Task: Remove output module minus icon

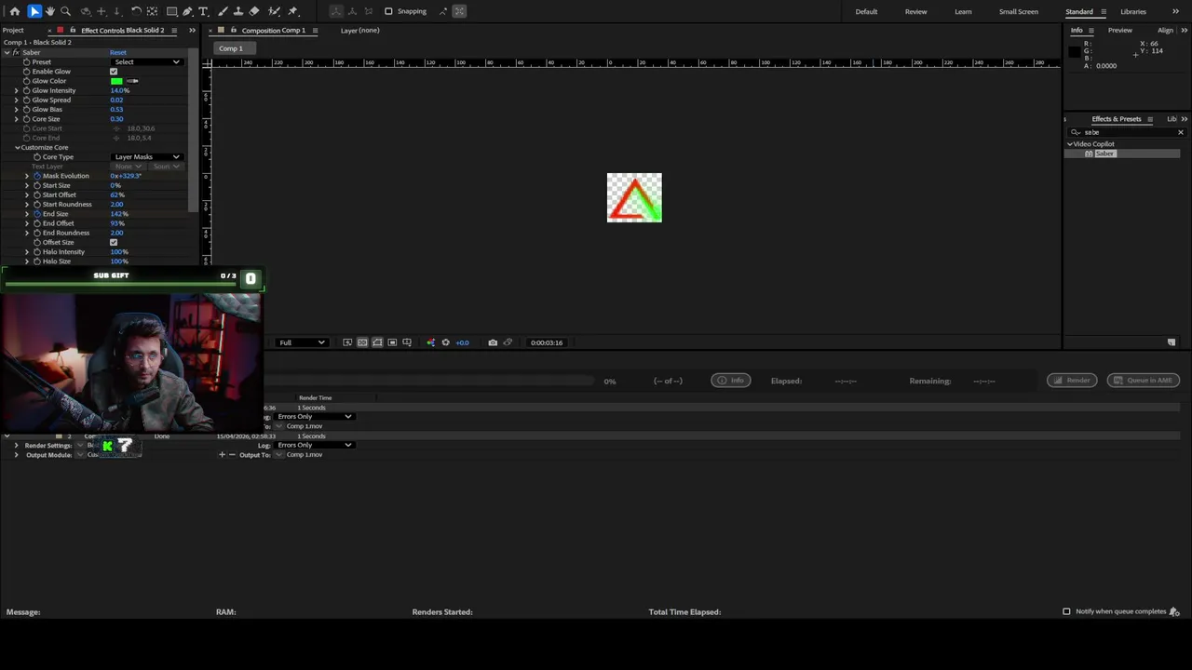Action: [232, 454]
